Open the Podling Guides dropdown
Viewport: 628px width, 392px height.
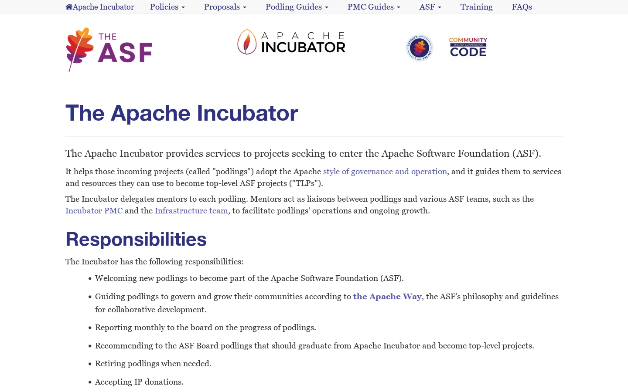click(x=297, y=7)
